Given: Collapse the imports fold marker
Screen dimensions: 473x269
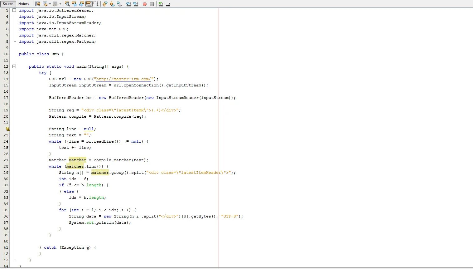Looking at the screenshot, I should pyautogui.click(x=14, y=10).
